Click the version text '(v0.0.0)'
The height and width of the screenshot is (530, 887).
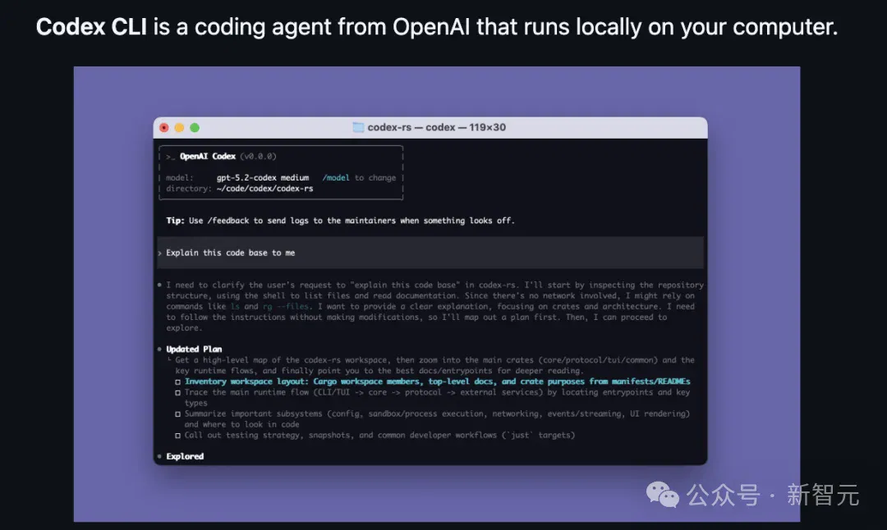[x=258, y=157]
